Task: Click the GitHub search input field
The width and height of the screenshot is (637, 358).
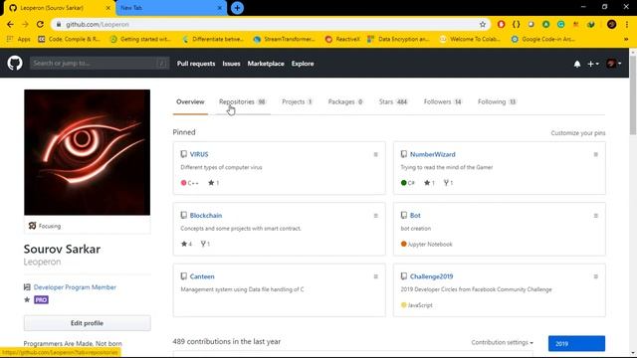Action: [100, 64]
